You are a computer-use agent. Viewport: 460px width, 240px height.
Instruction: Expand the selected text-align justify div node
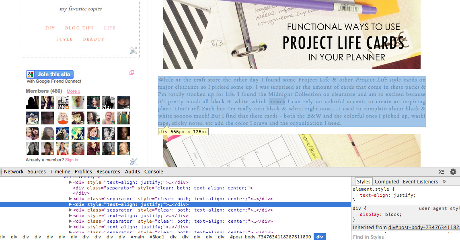coord(70,205)
